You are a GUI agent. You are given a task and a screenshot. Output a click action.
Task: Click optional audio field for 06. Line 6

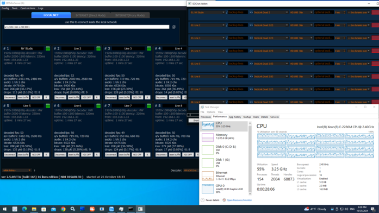click(x=324, y=76)
